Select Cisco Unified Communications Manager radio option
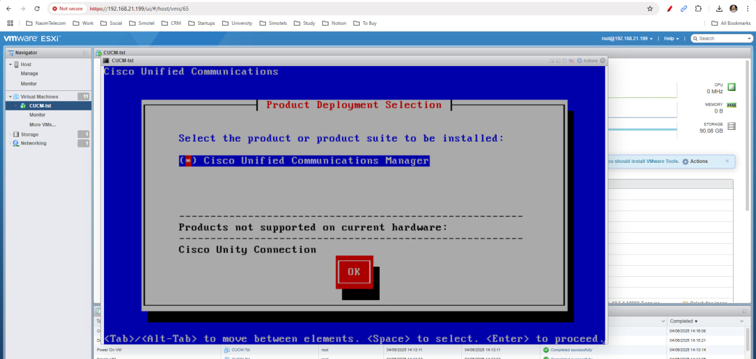The width and height of the screenshot is (756, 359). point(304,161)
